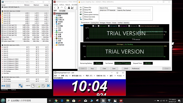Enable Stress local disks checkbox

click(x=83, y=17)
